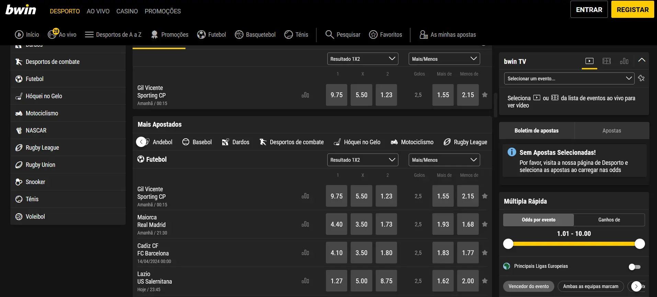The image size is (657, 297).
Task: Click the yellow odds range track
Action: (x=574, y=244)
